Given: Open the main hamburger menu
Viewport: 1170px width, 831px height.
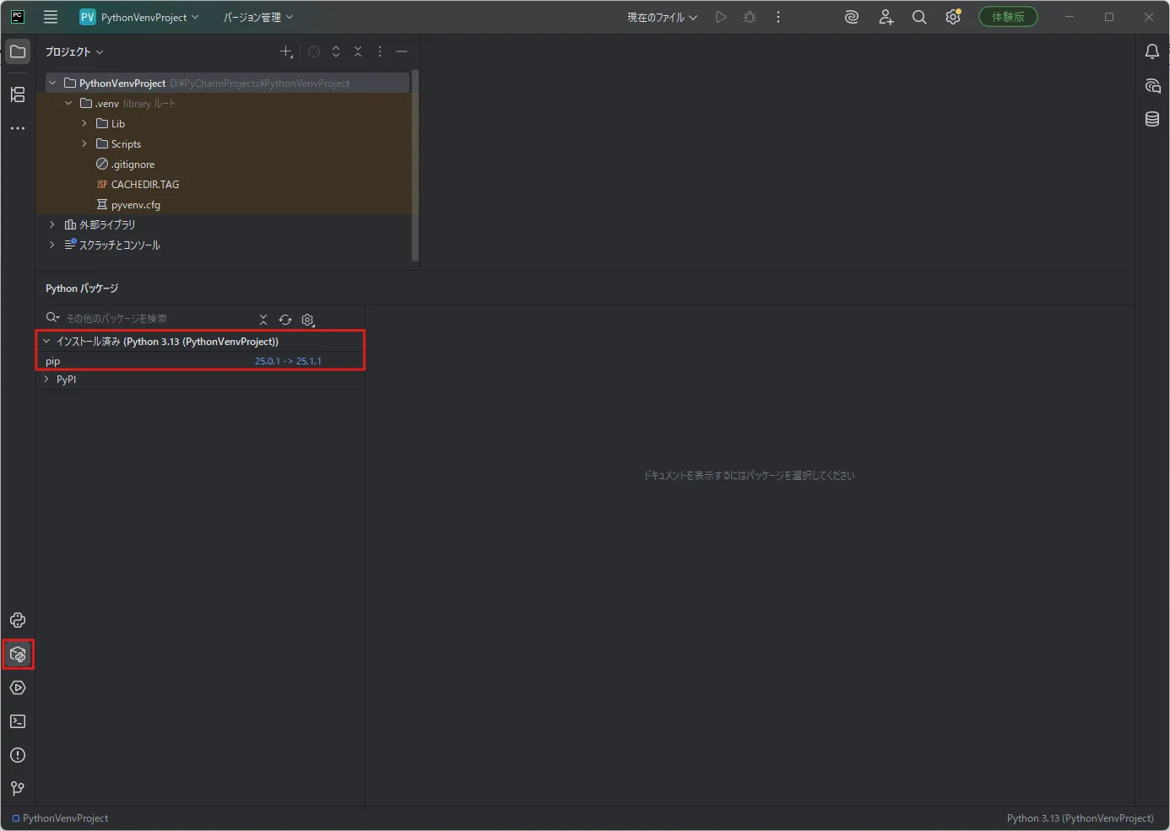Looking at the screenshot, I should pyautogui.click(x=51, y=17).
